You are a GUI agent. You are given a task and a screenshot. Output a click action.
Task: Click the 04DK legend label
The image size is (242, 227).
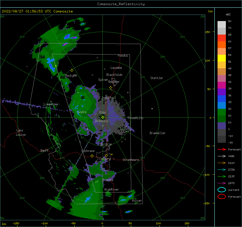(x=231, y=156)
